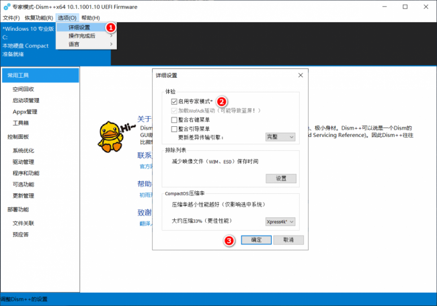Click the 大约压缩33% label
This screenshot has width=437, height=306.
[202, 221]
